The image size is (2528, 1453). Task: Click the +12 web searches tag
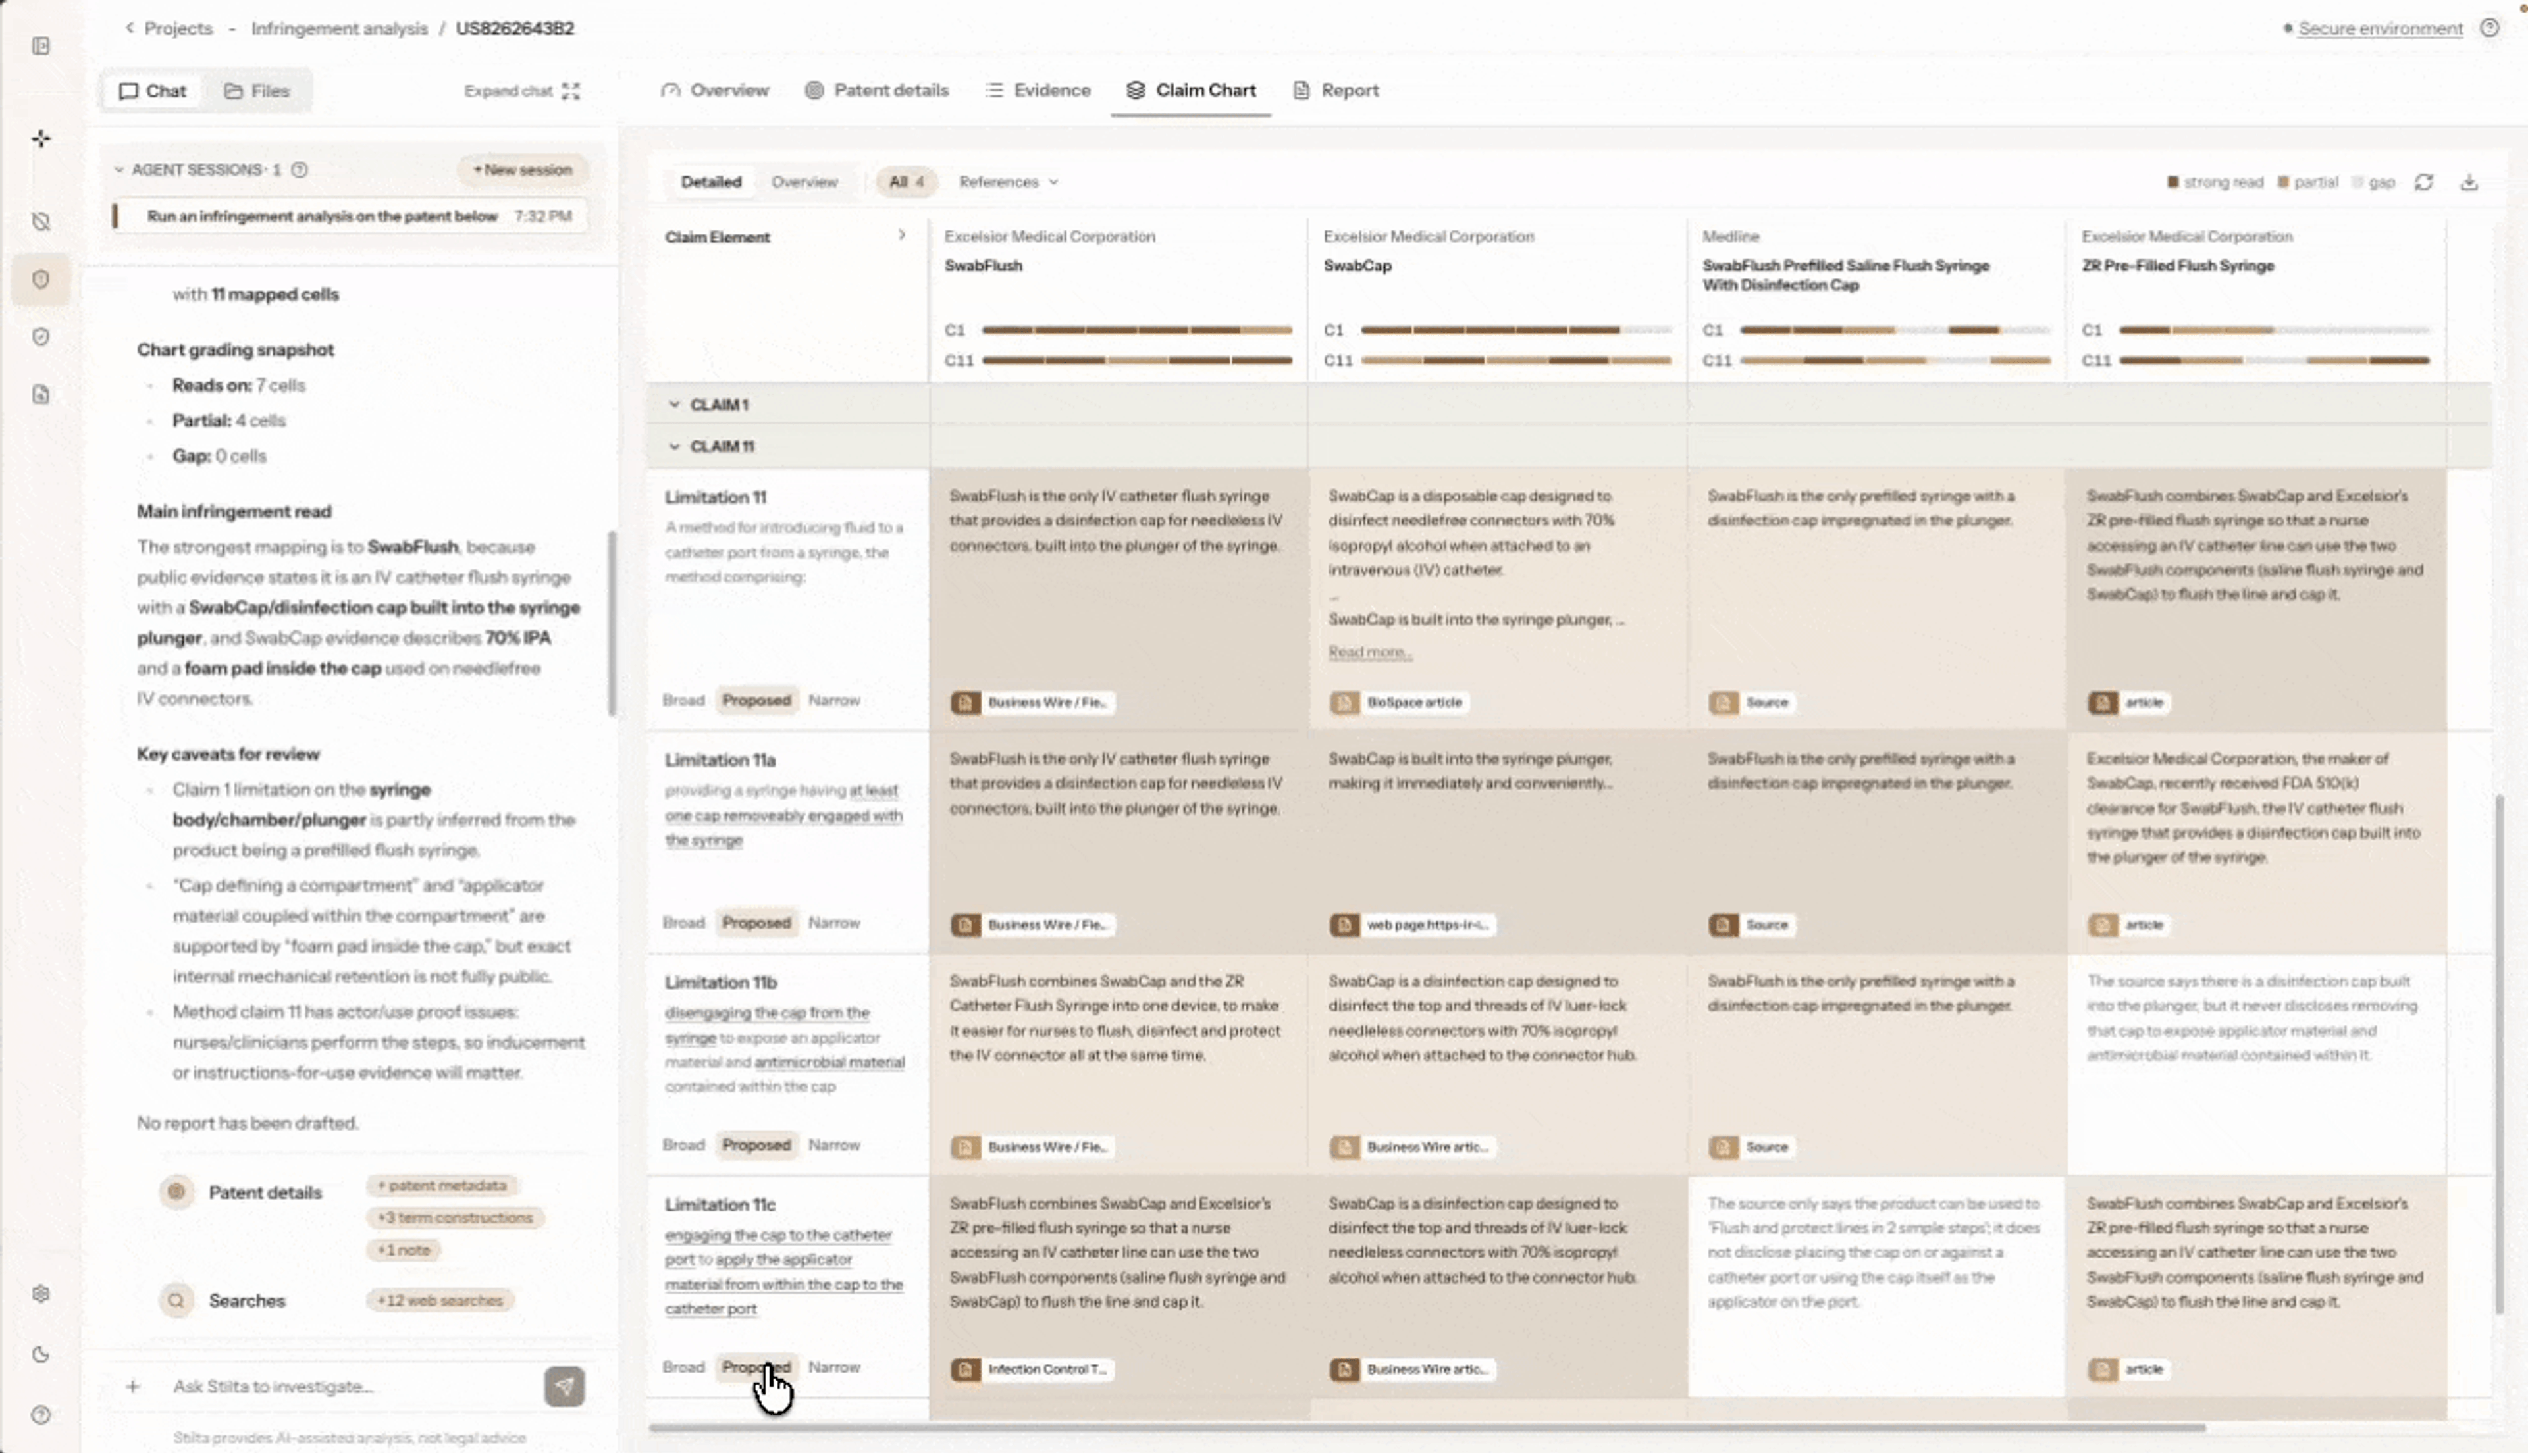coord(440,1301)
